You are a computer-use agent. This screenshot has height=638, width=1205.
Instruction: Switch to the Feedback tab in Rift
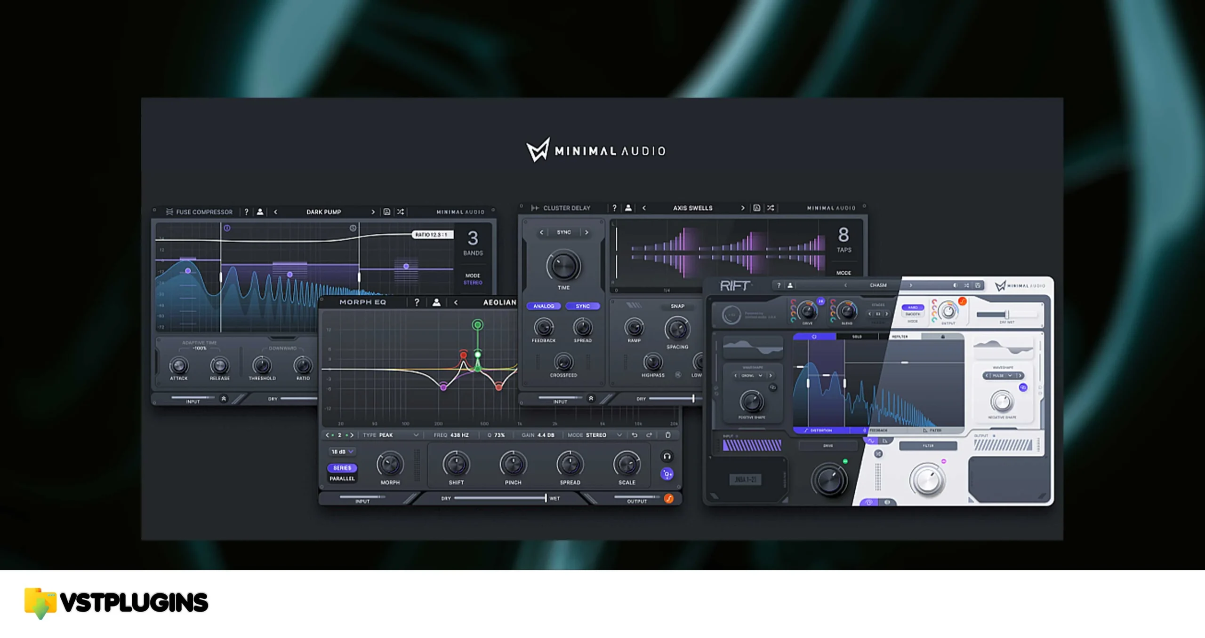click(x=878, y=430)
